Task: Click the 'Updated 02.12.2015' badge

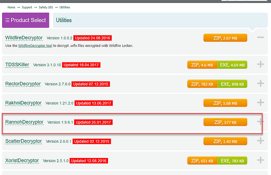Action: (x=92, y=141)
